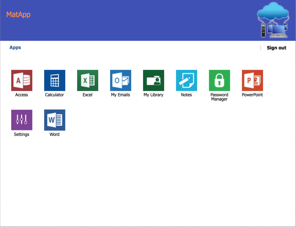
Task: Click the "Settings" text label
Action: click(21, 135)
